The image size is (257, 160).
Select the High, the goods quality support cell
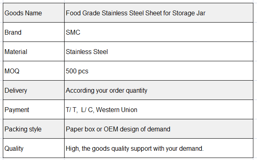click(159, 148)
